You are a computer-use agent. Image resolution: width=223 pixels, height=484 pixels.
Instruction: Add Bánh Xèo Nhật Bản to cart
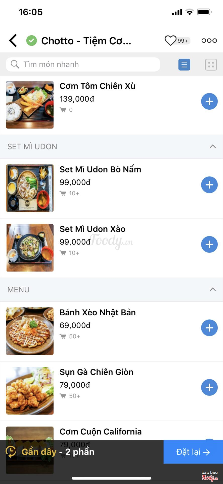click(x=209, y=328)
